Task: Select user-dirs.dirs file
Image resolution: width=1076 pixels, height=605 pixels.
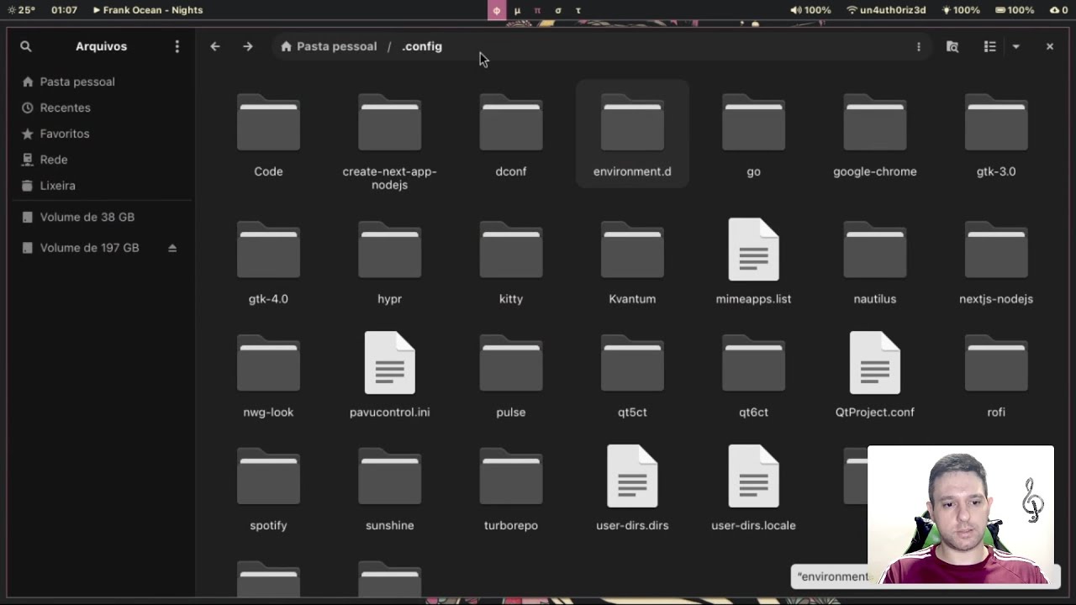Action: point(632,489)
